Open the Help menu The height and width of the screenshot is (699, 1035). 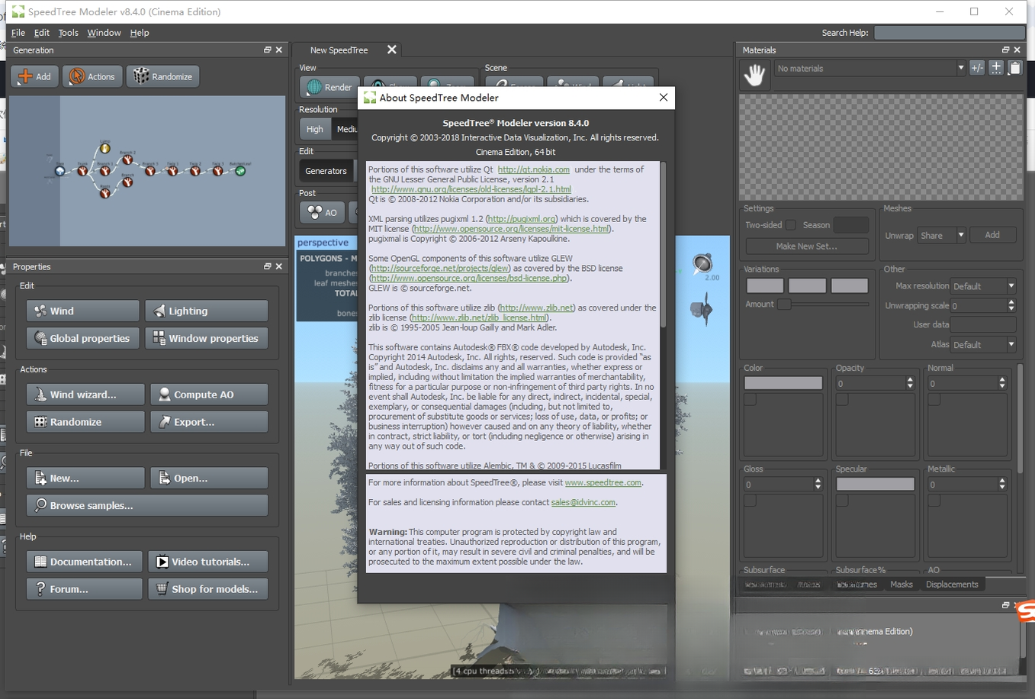coord(140,33)
